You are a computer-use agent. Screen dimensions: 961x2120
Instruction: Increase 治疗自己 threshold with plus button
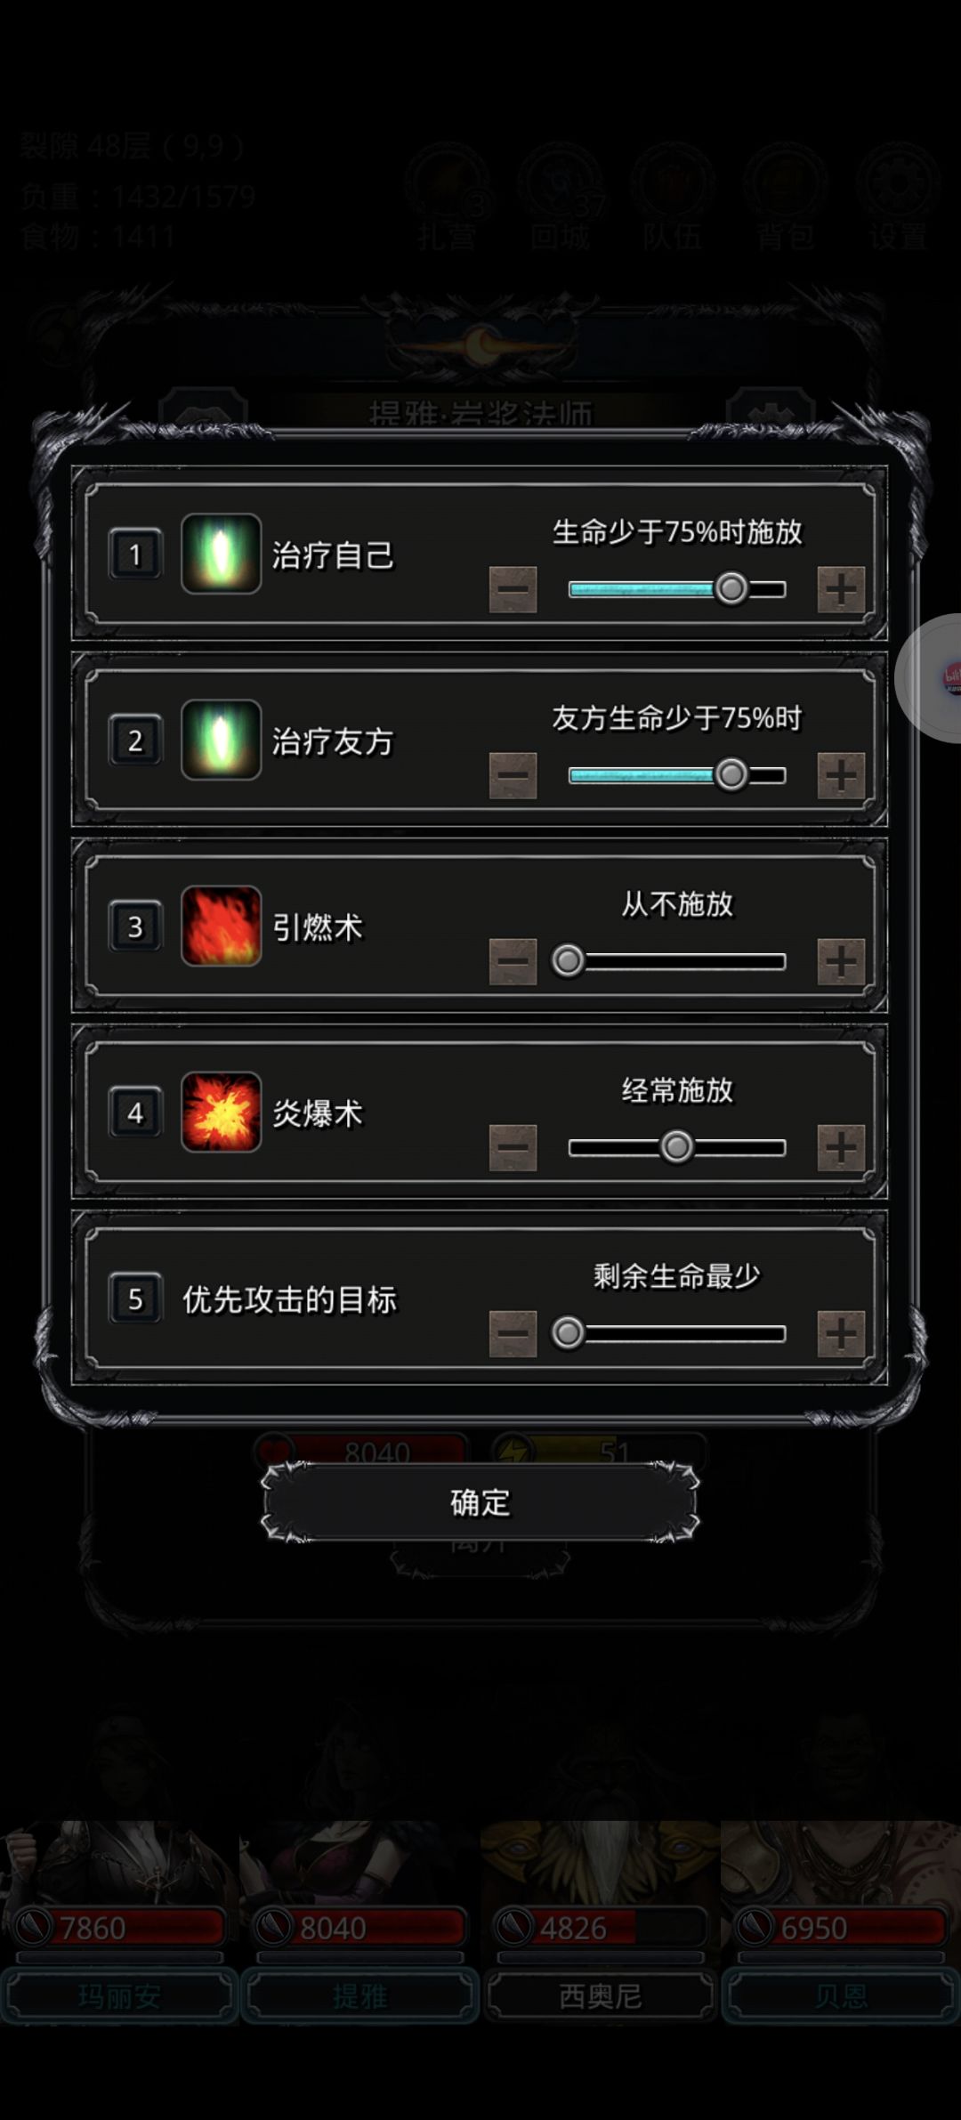coord(841,589)
